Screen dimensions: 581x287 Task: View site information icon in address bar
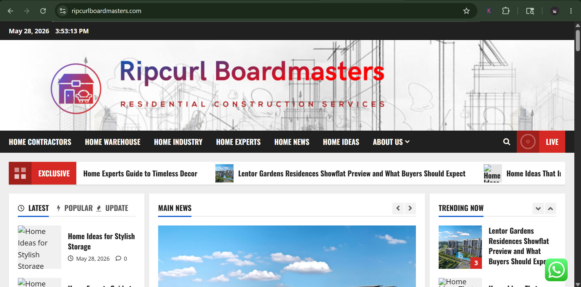[63, 11]
